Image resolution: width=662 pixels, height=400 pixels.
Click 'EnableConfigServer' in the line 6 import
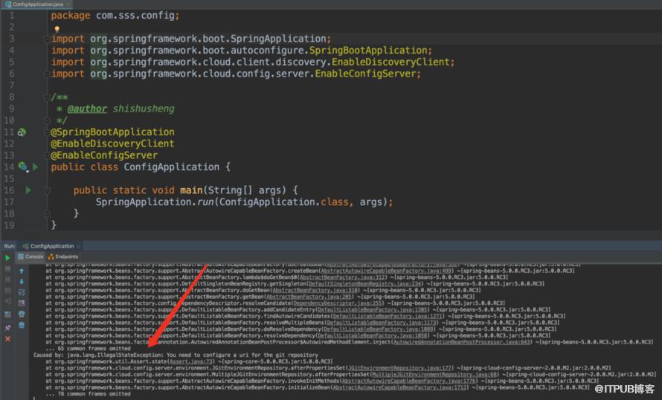(x=366, y=74)
